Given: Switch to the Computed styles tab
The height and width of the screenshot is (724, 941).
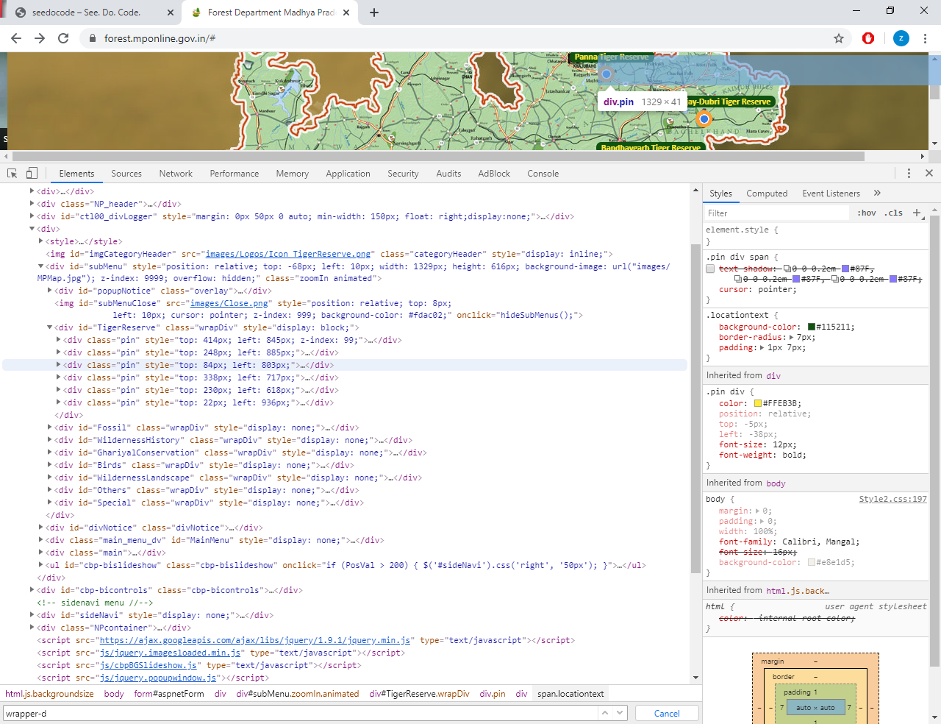Looking at the screenshot, I should click(767, 194).
